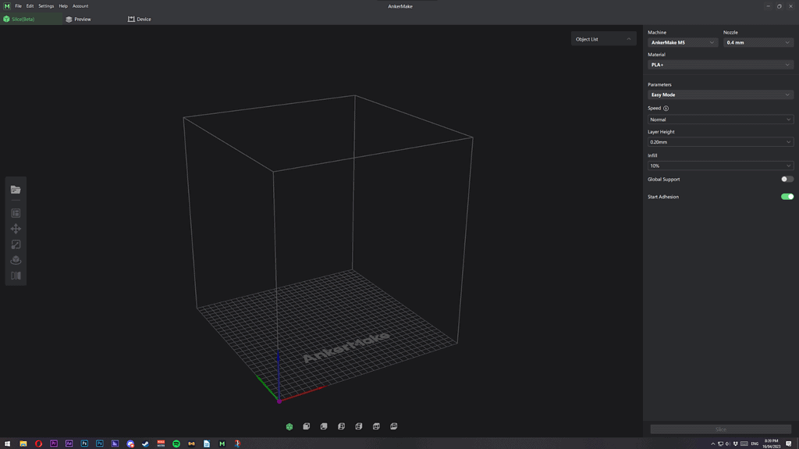Change the Layer Height 0.20mm dropdown
Viewport: 799px width, 449px height.
(720, 142)
